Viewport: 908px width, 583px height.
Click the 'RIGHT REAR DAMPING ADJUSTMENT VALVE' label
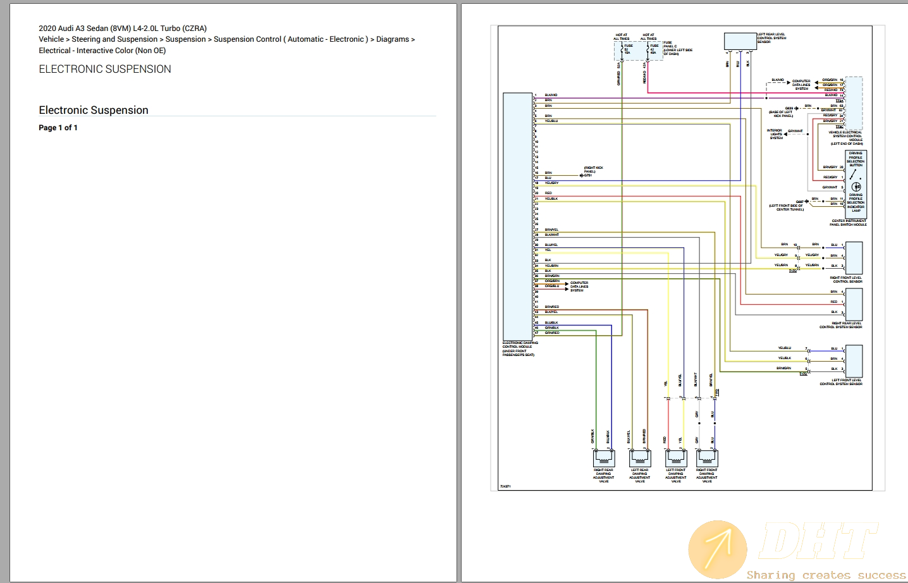coord(604,476)
